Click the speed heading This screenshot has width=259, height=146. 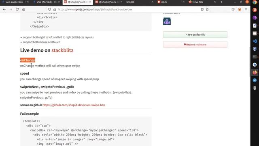click(24, 73)
